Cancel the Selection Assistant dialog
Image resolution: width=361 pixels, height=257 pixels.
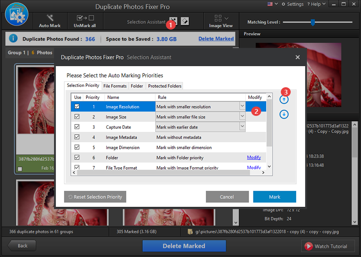click(227, 197)
